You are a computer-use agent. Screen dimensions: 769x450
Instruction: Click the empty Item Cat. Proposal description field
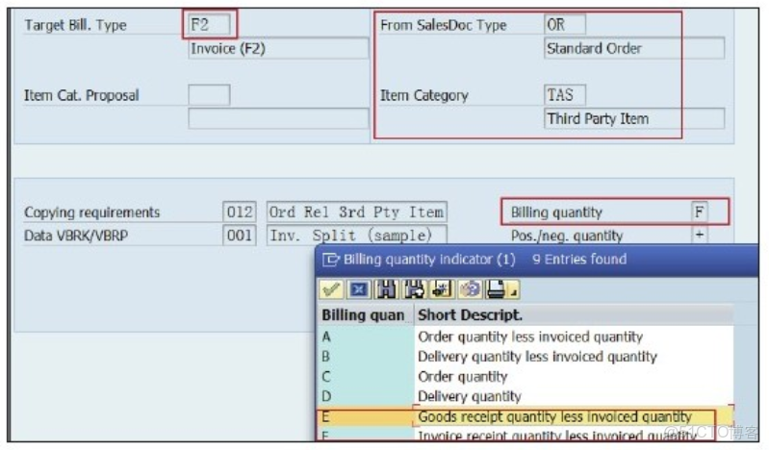(278, 118)
